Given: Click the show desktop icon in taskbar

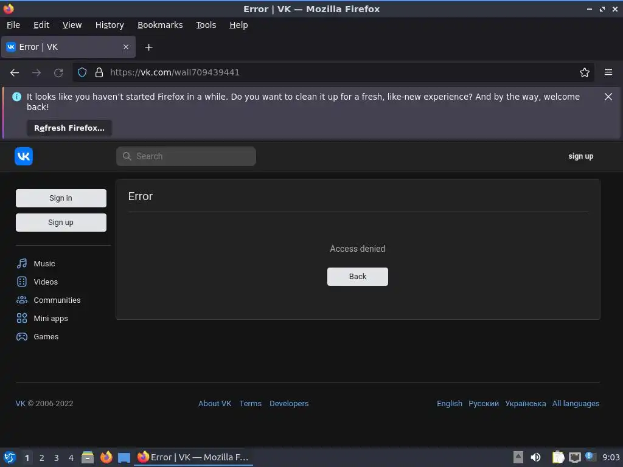Looking at the screenshot, I should 124,458.
